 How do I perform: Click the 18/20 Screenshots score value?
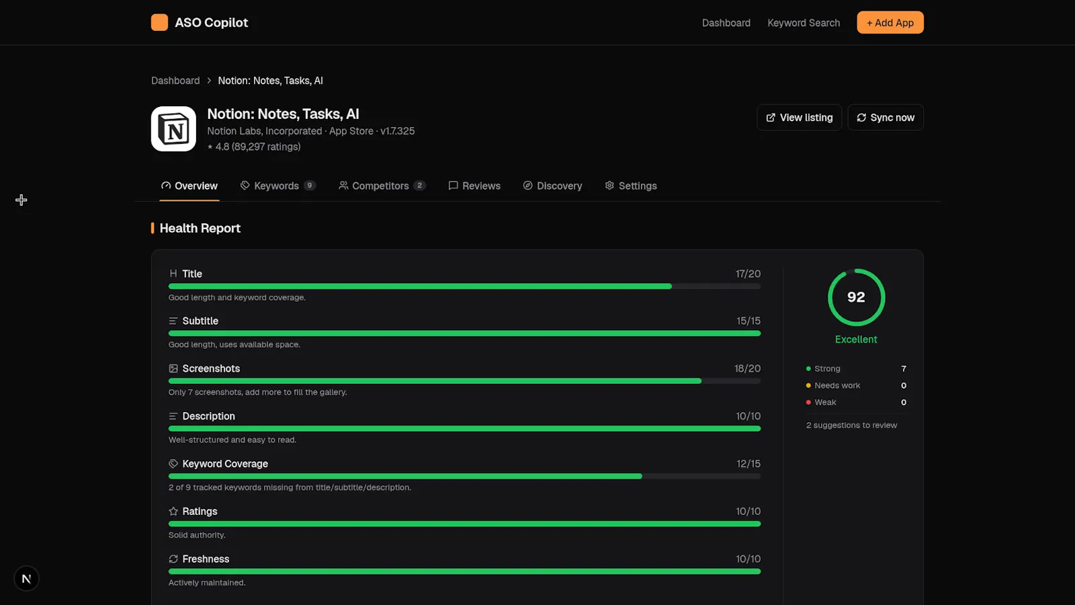click(747, 368)
